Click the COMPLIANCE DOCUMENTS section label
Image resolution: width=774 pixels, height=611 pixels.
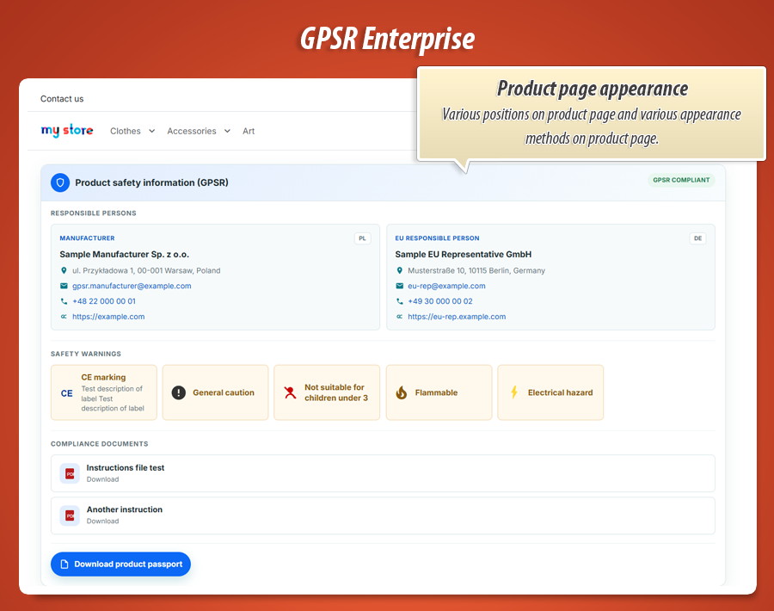[x=99, y=444]
